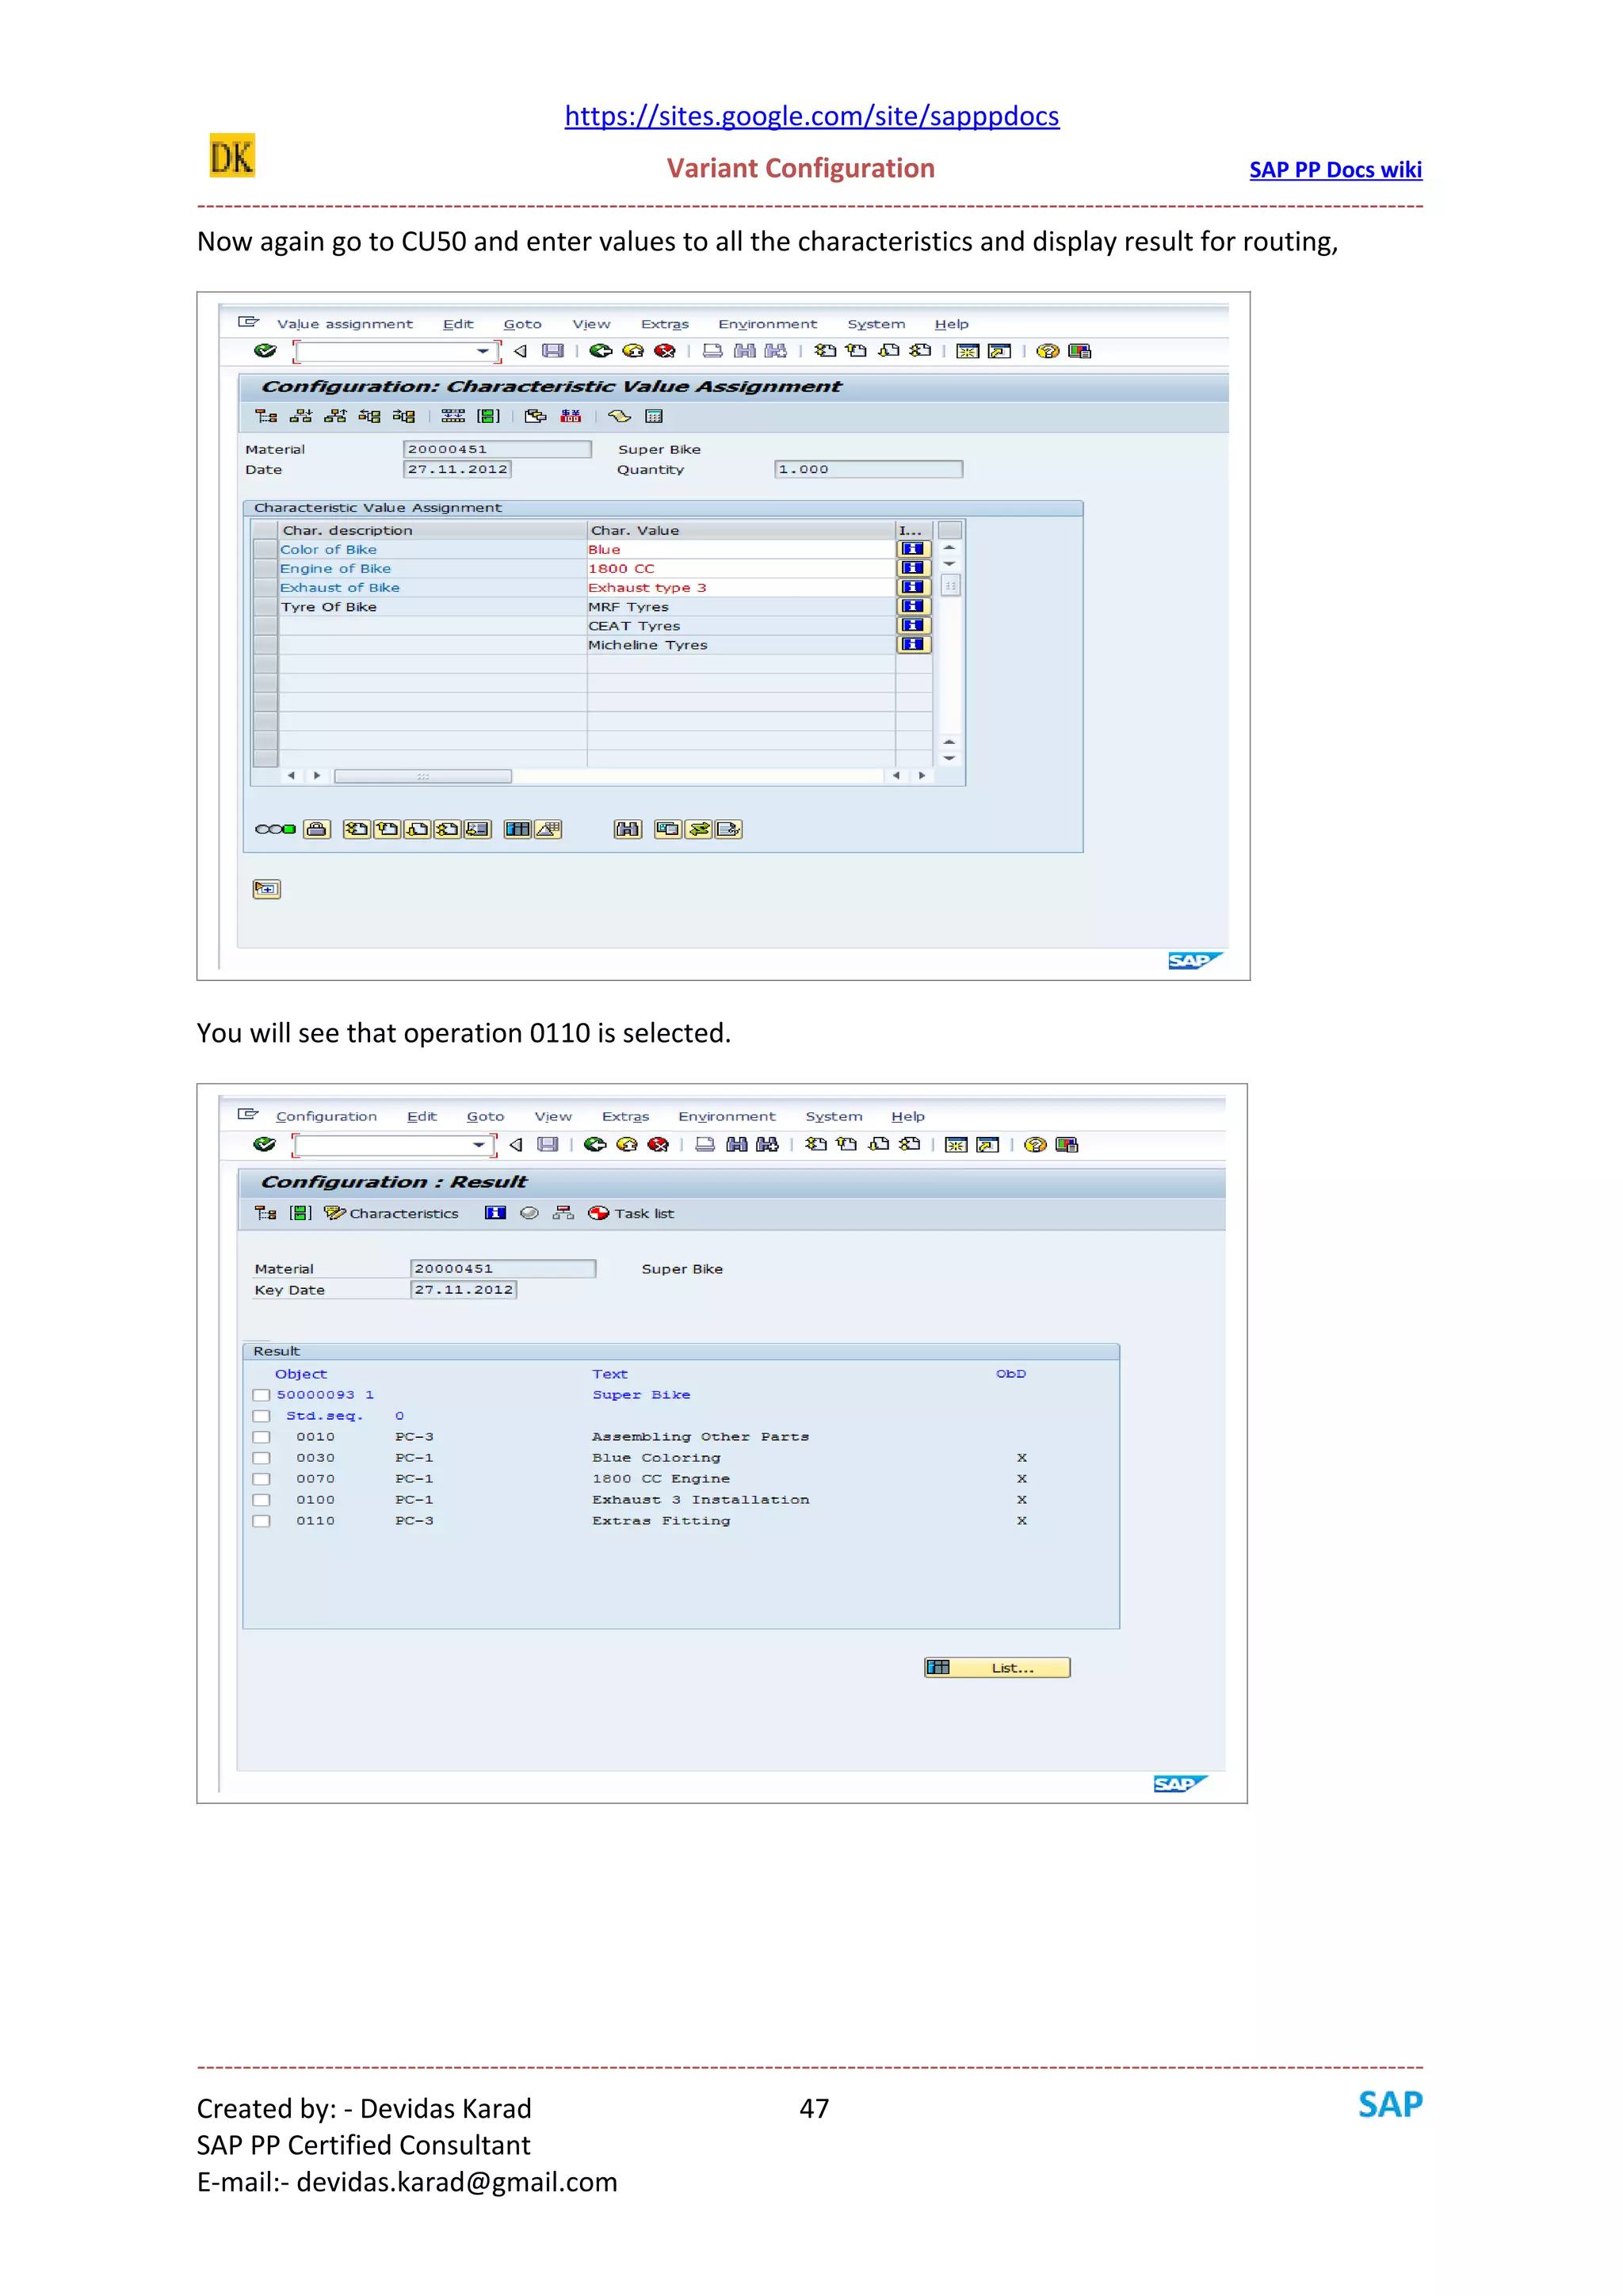Click binoculars Find icon below the characteristics table

[x=628, y=829]
